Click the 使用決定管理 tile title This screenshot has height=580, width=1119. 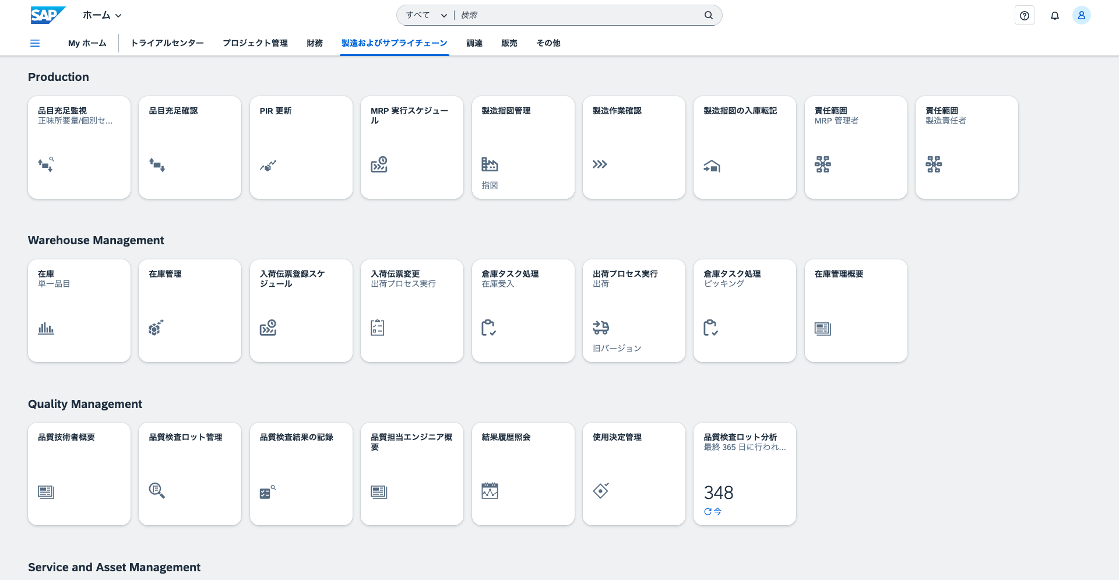pos(617,437)
